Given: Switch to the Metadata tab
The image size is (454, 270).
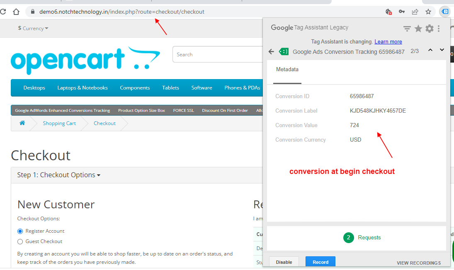Looking at the screenshot, I should [287, 69].
